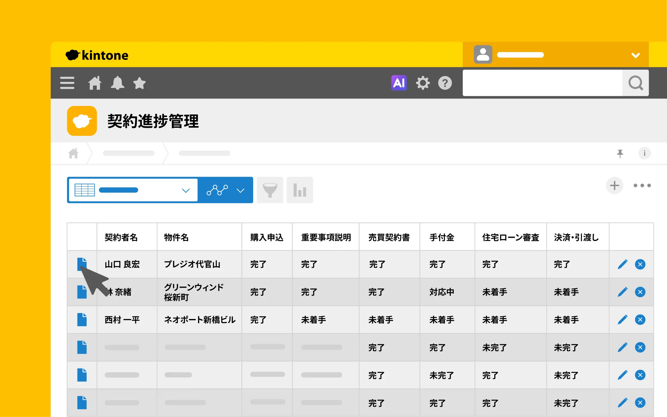Expand the line graph dropdown
The image size is (667, 417).
coord(225,190)
